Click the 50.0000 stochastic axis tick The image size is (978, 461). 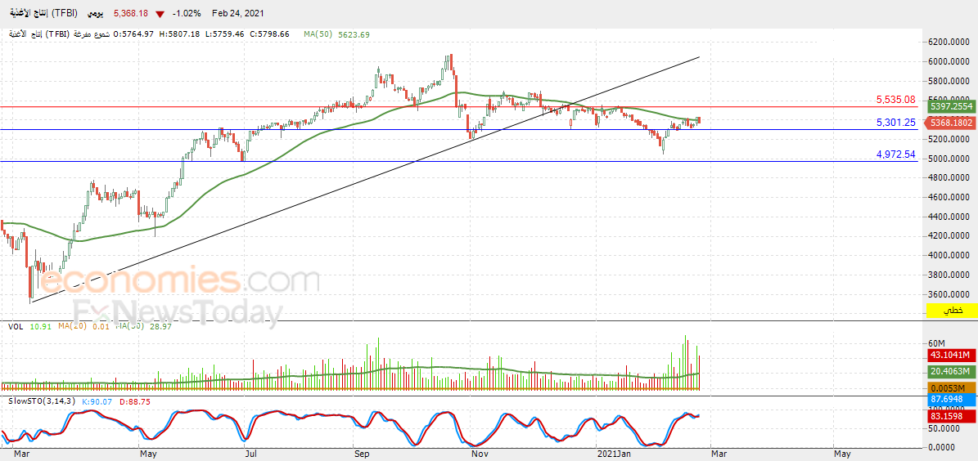click(944, 428)
